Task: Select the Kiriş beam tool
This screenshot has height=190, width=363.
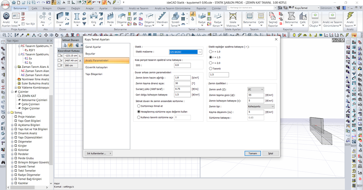Action: point(93,18)
